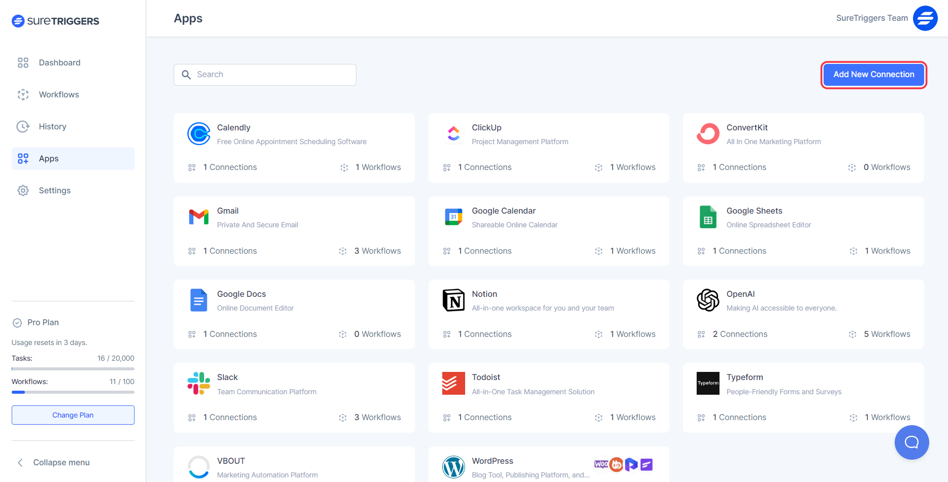Click the Settings gear icon

coord(23,190)
